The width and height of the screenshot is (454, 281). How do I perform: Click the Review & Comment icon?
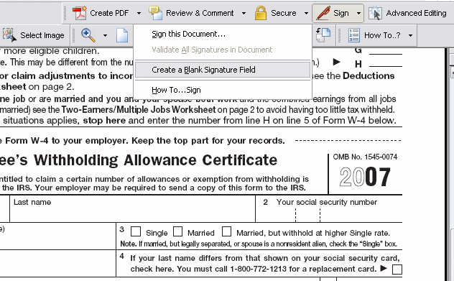coord(155,13)
